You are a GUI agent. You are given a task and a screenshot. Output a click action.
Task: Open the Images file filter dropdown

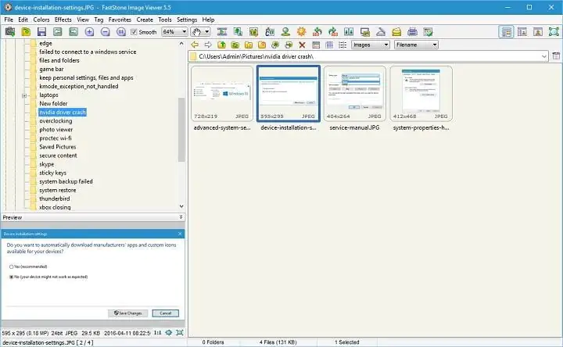370,45
